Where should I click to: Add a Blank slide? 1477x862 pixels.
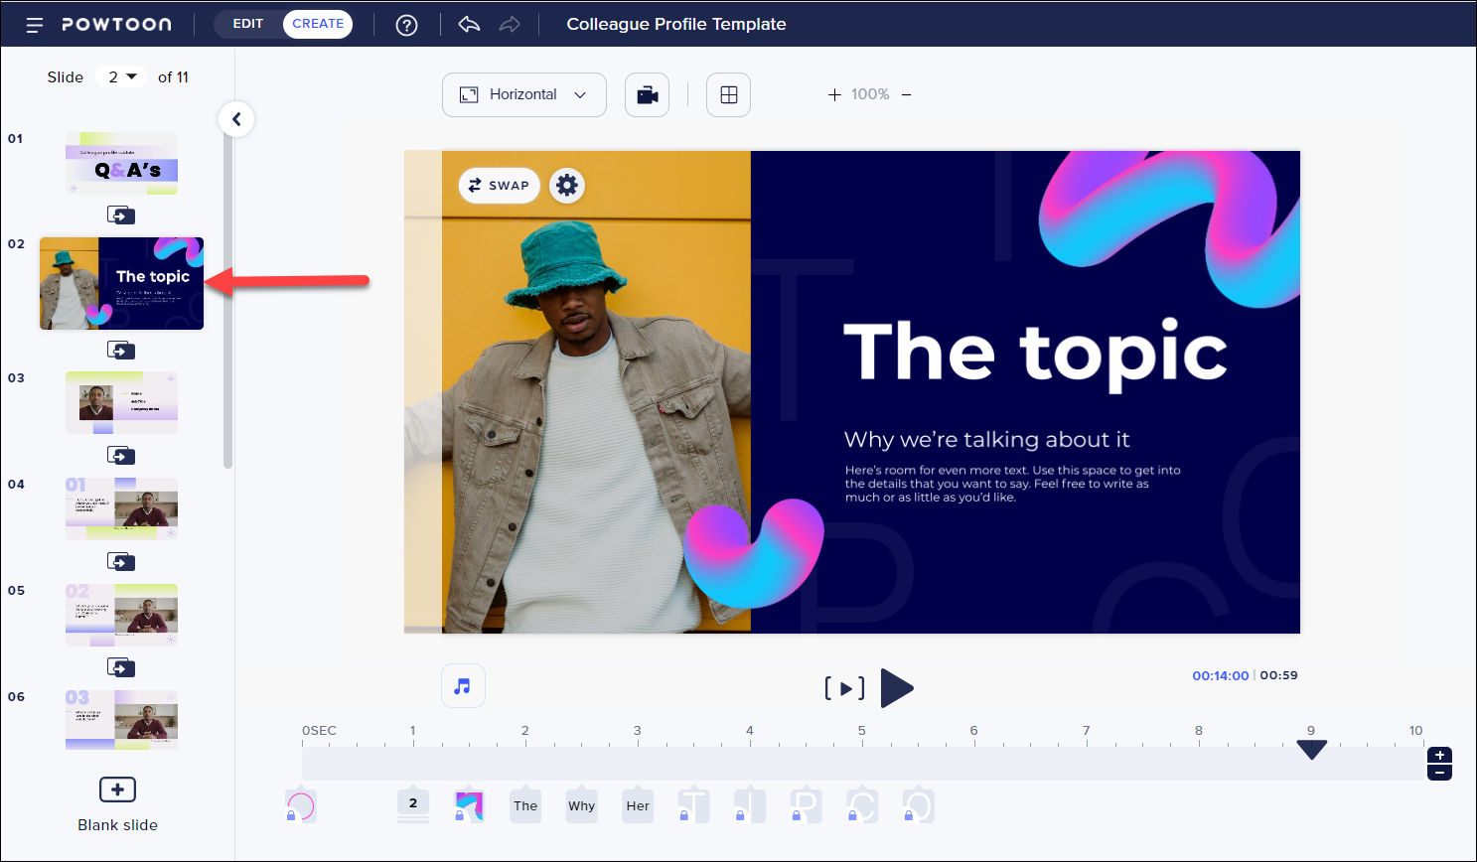coord(117,790)
